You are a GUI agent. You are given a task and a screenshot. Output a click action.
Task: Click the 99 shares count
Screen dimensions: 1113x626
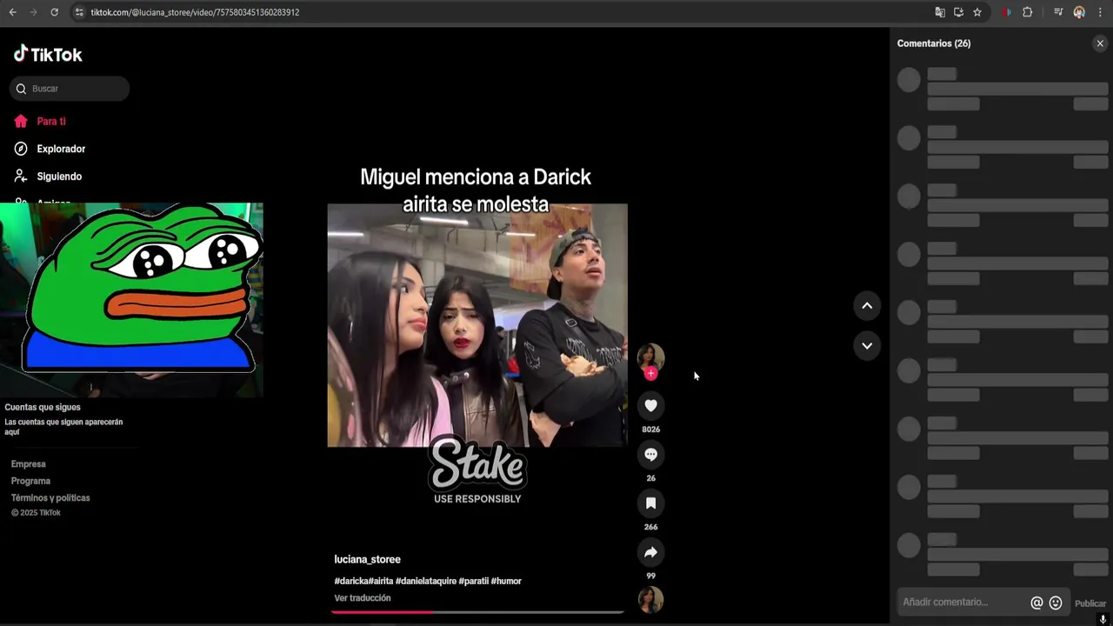[650, 576]
